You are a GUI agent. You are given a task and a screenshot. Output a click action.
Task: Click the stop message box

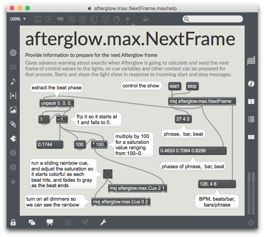[192, 86]
